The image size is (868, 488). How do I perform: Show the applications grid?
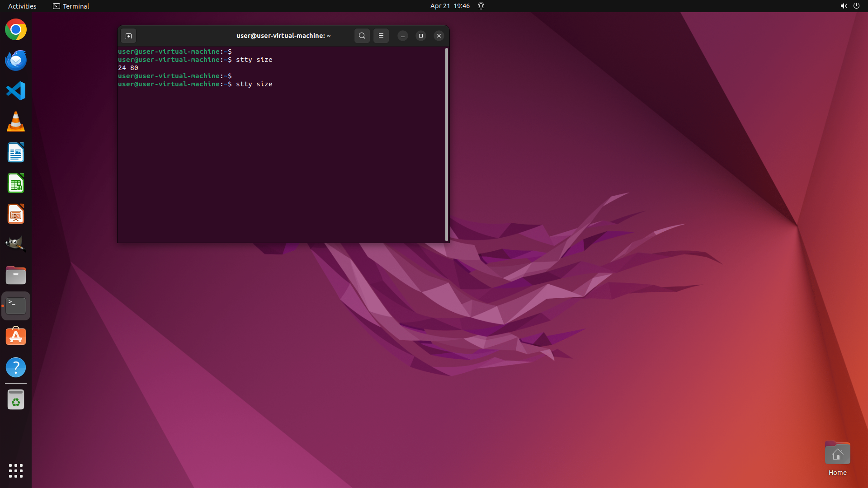coord(16,471)
